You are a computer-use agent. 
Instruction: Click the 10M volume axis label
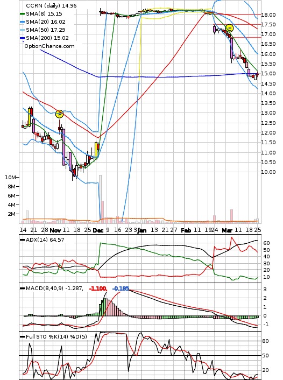(10, 178)
